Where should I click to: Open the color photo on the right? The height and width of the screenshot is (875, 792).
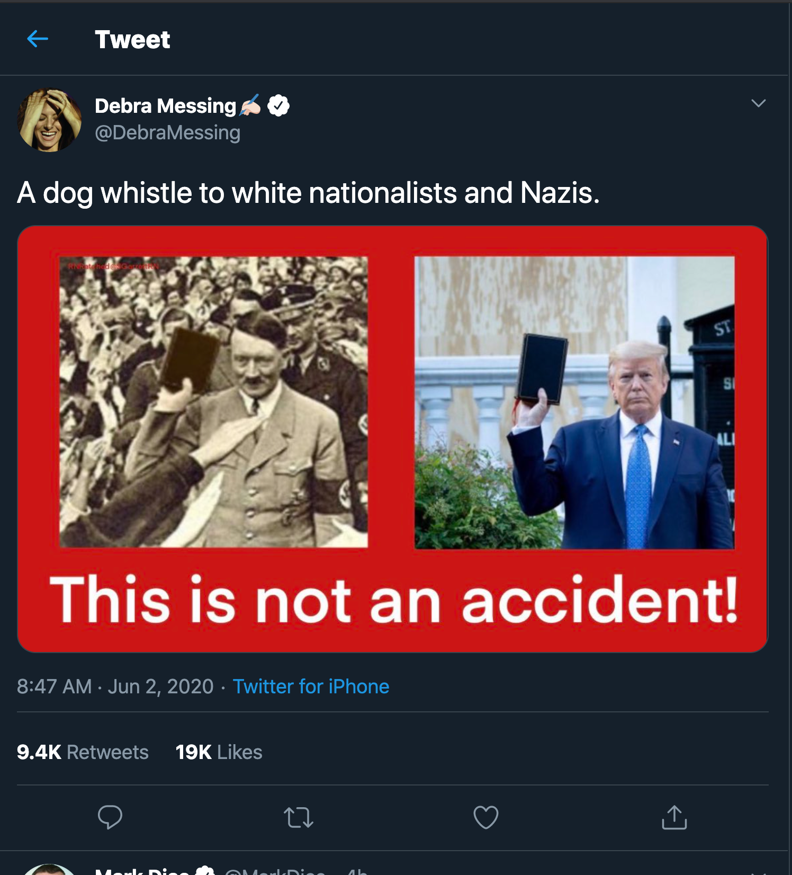click(574, 403)
